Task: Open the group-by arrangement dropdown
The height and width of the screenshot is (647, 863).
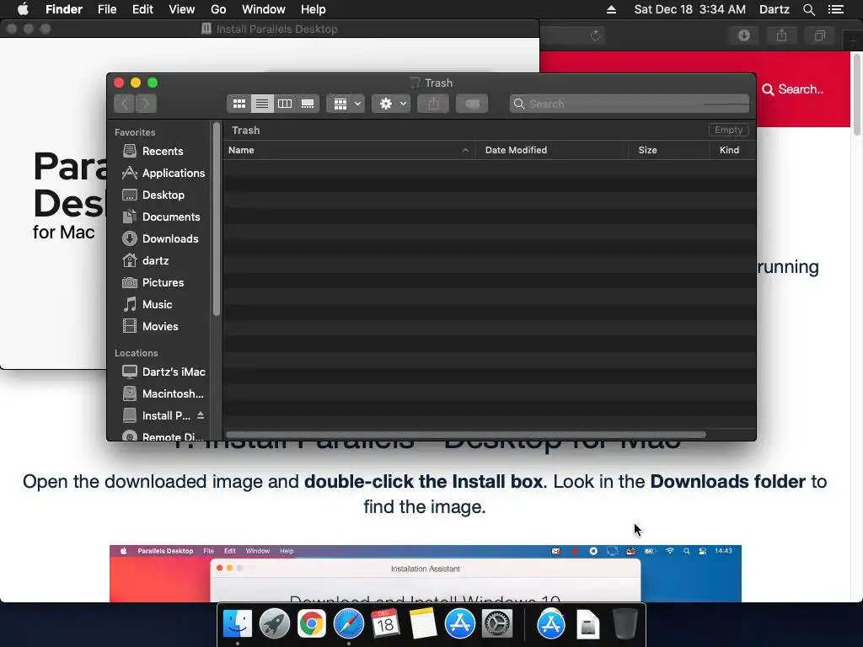Action: pos(346,104)
